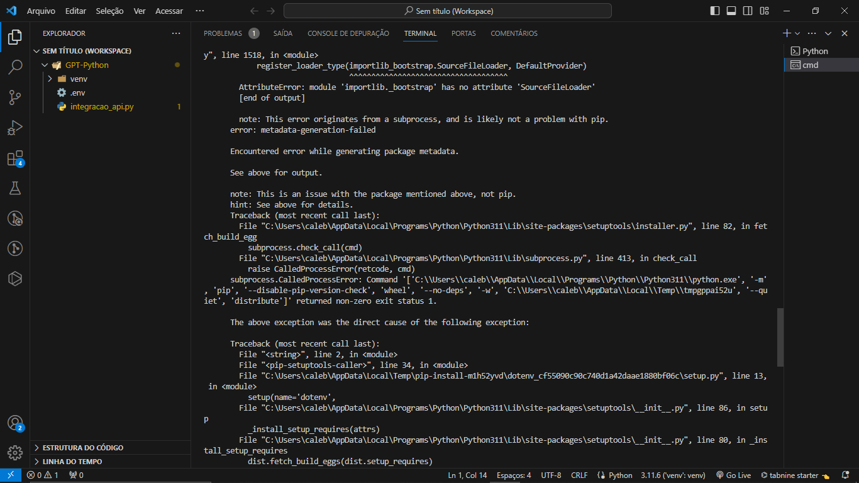859x483 pixels.
Task: Click the Sem título (Workspace) search box
Action: (x=448, y=11)
